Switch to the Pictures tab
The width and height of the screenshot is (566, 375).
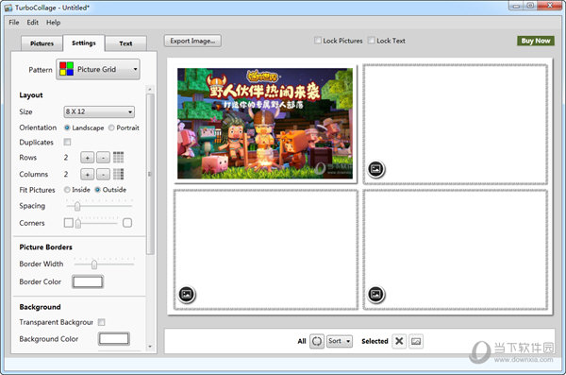(42, 43)
